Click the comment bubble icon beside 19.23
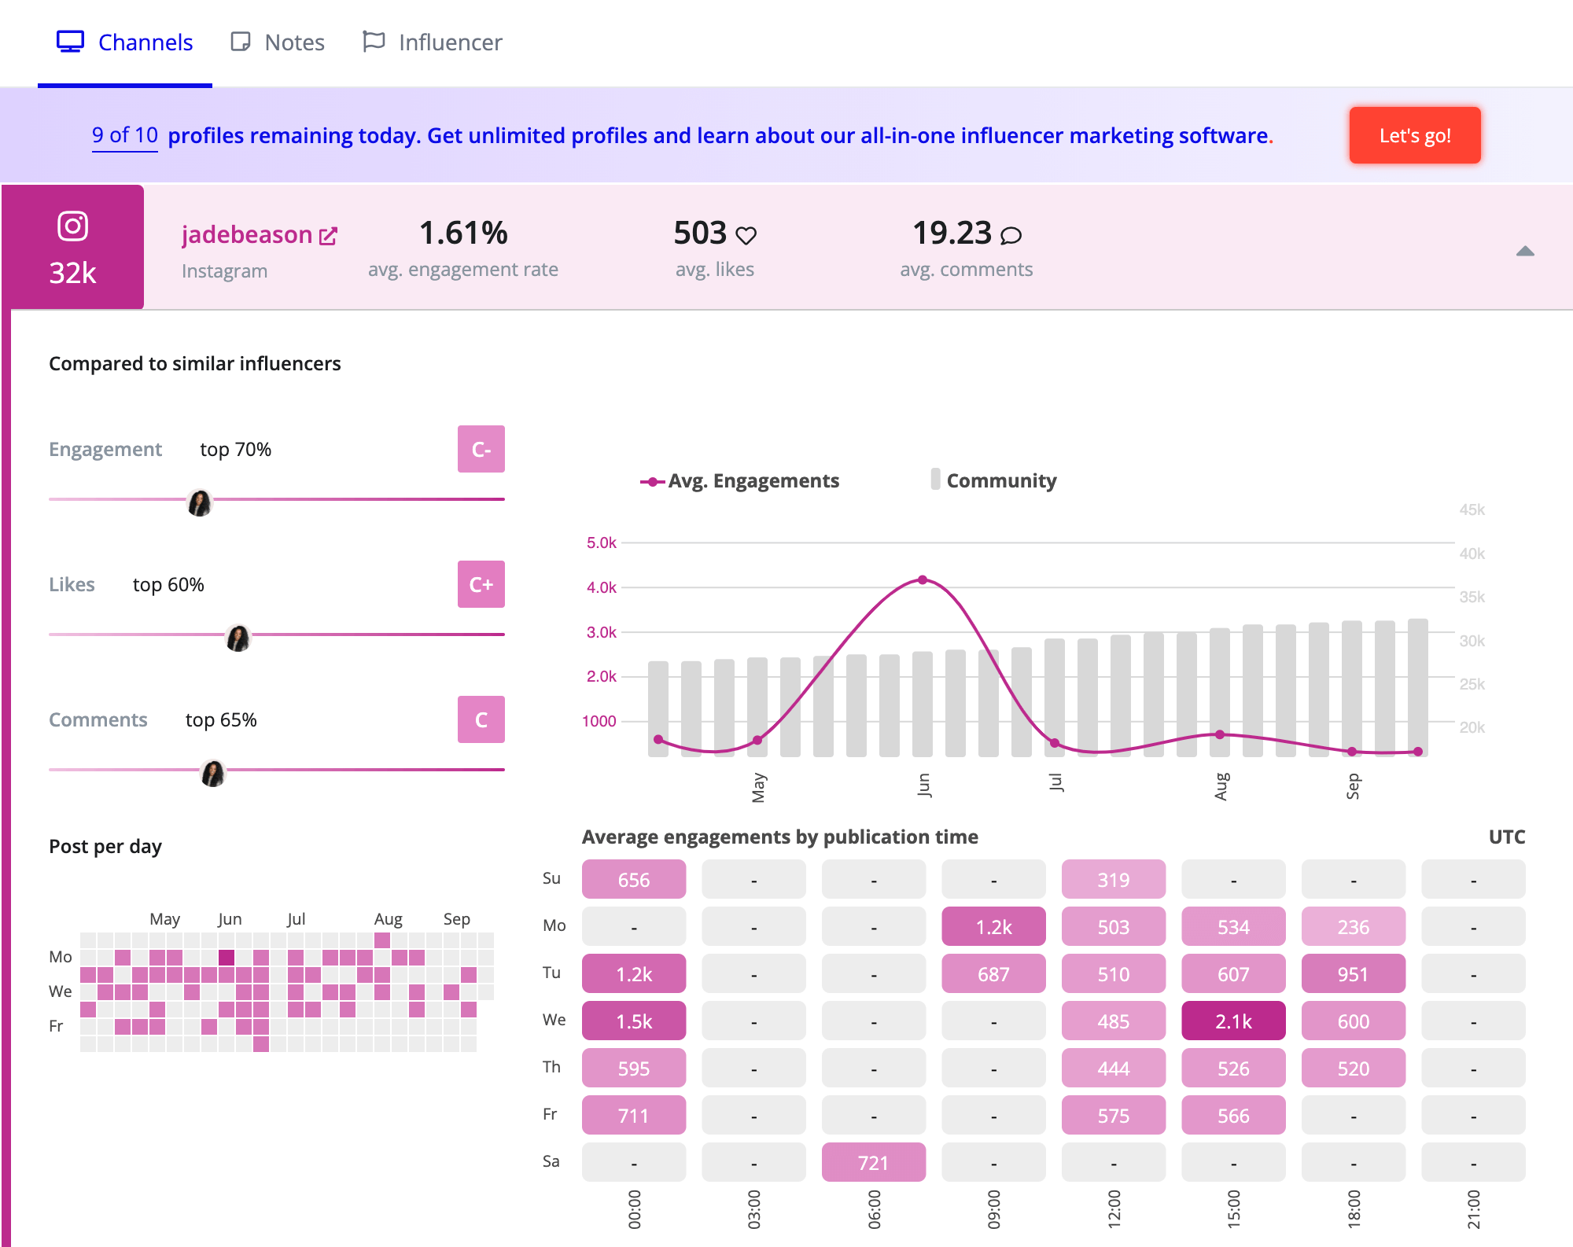Viewport: 1573px width, 1247px height. pyautogui.click(x=1011, y=235)
